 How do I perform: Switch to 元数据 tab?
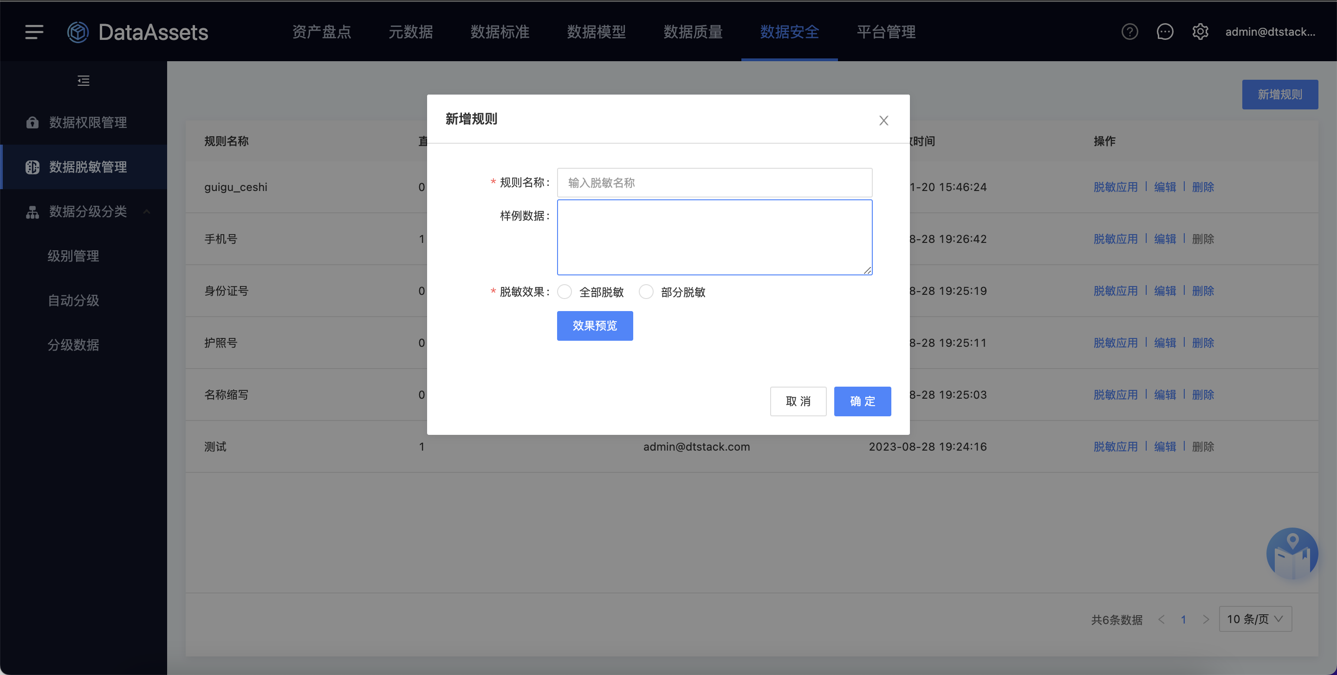(x=410, y=32)
